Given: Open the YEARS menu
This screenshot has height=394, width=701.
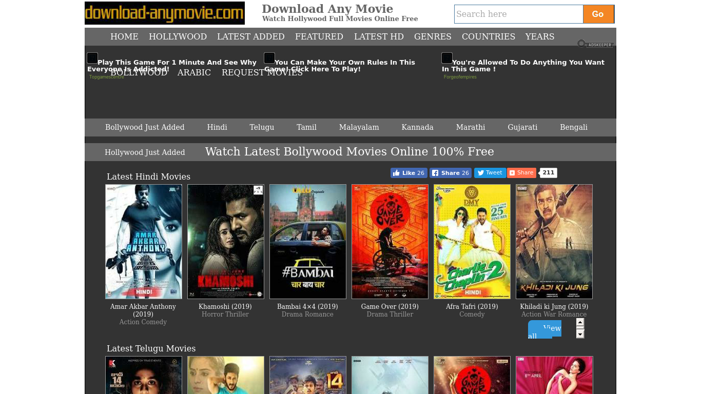Looking at the screenshot, I should (539, 36).
